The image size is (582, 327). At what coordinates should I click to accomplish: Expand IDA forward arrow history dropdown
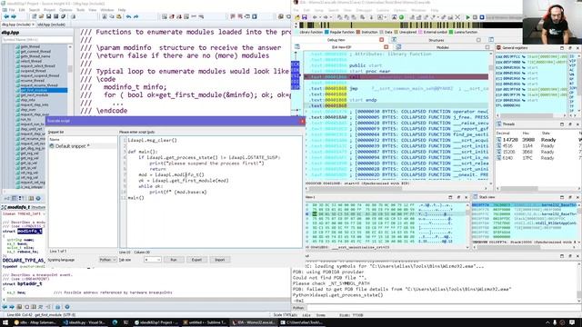coord(330,17)
